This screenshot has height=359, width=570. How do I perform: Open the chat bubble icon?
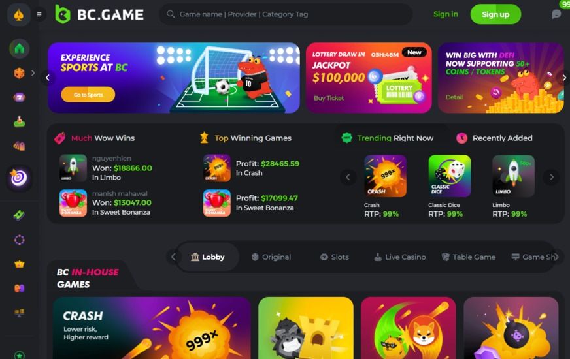pyautogui.click(x=556, y=14)
